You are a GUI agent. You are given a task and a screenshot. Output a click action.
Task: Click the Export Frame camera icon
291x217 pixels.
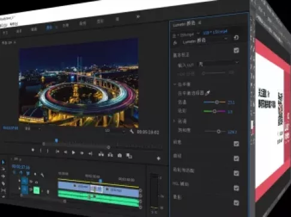[119, 156]
